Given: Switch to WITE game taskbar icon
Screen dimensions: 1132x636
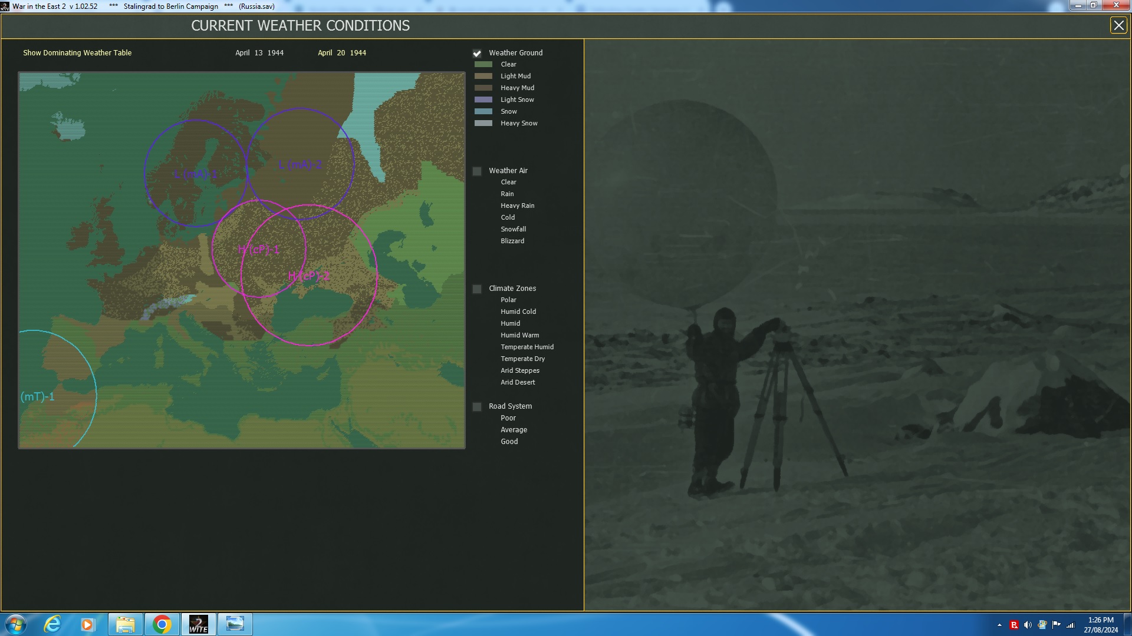Looking at the screenshot, I should [198, 624].
